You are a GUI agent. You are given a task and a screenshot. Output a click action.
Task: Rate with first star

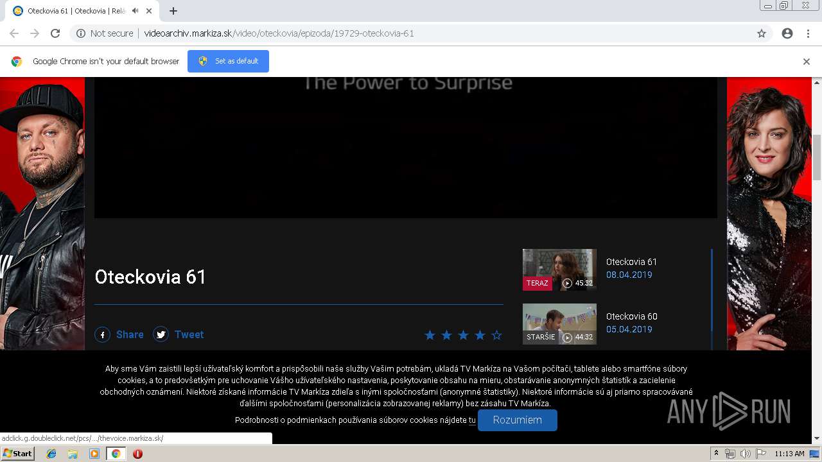(x=430, y=335)
